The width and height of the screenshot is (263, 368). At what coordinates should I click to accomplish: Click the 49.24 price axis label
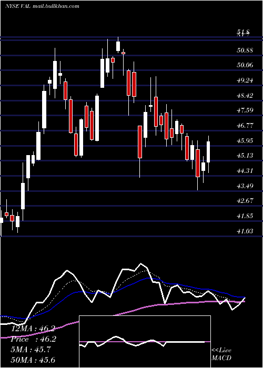click(x=245, y=80)
